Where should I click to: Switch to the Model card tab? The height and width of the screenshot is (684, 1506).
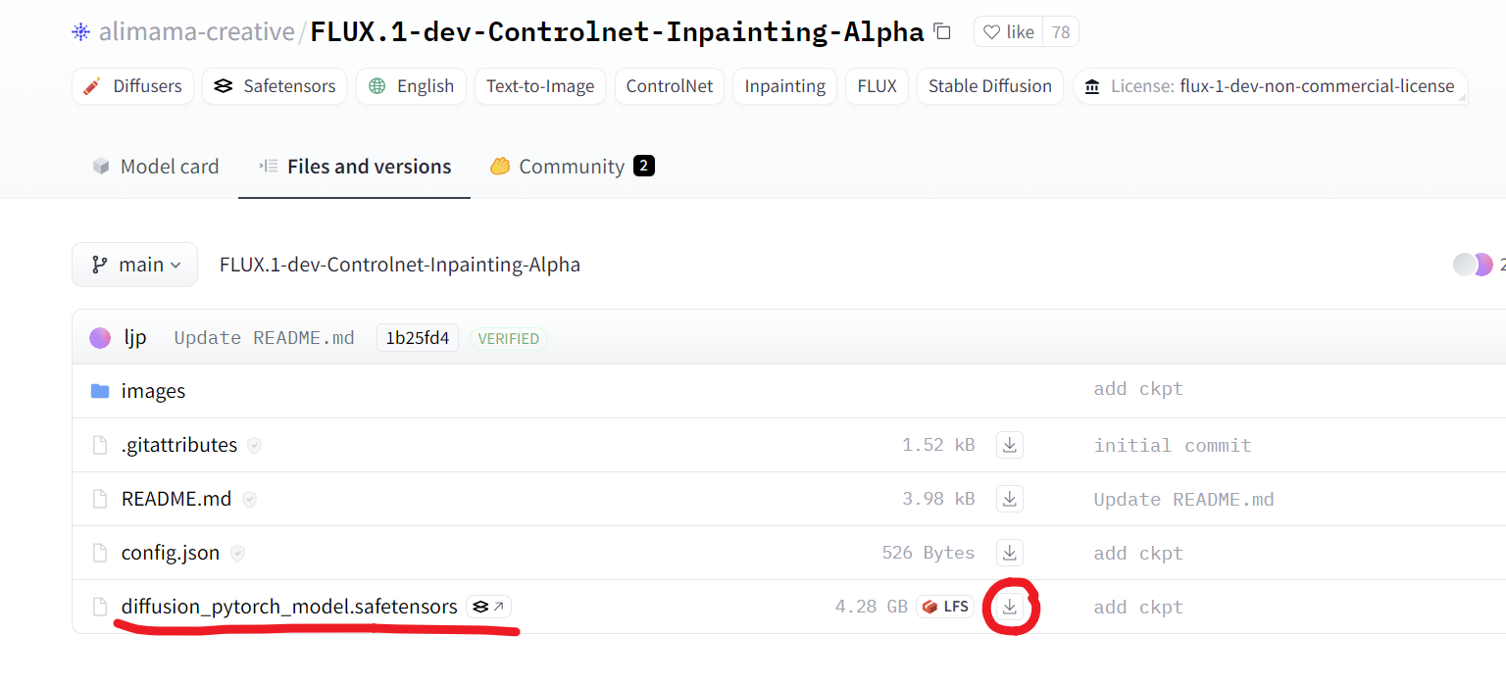156,167
